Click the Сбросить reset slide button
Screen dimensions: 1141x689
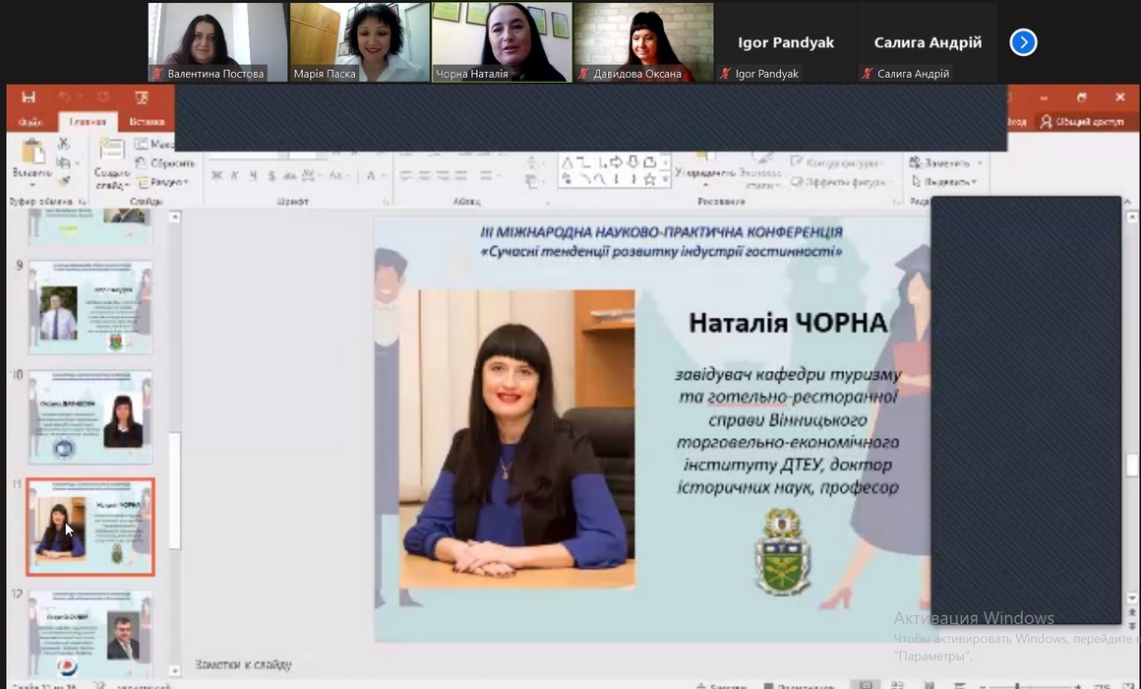click(165, 163)
